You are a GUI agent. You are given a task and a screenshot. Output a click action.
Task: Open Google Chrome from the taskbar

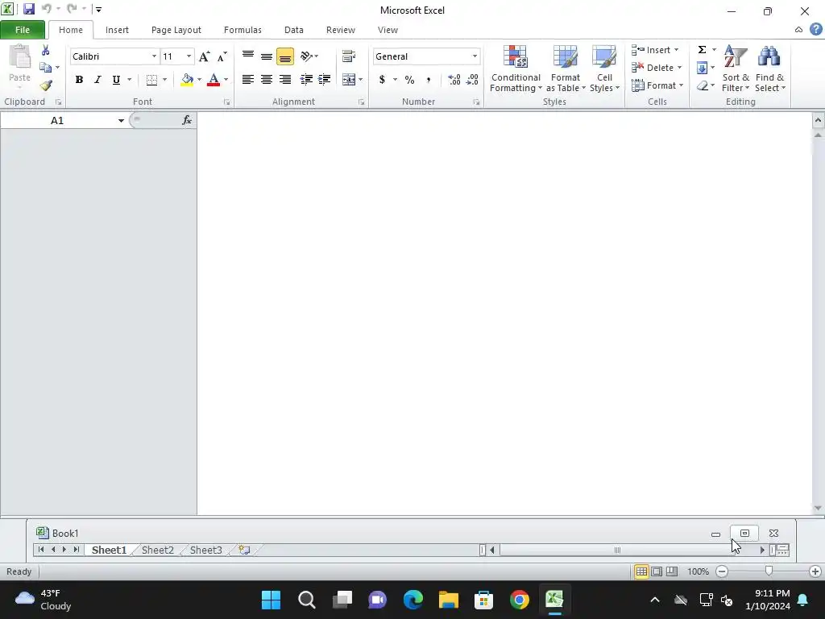(520, 600)
